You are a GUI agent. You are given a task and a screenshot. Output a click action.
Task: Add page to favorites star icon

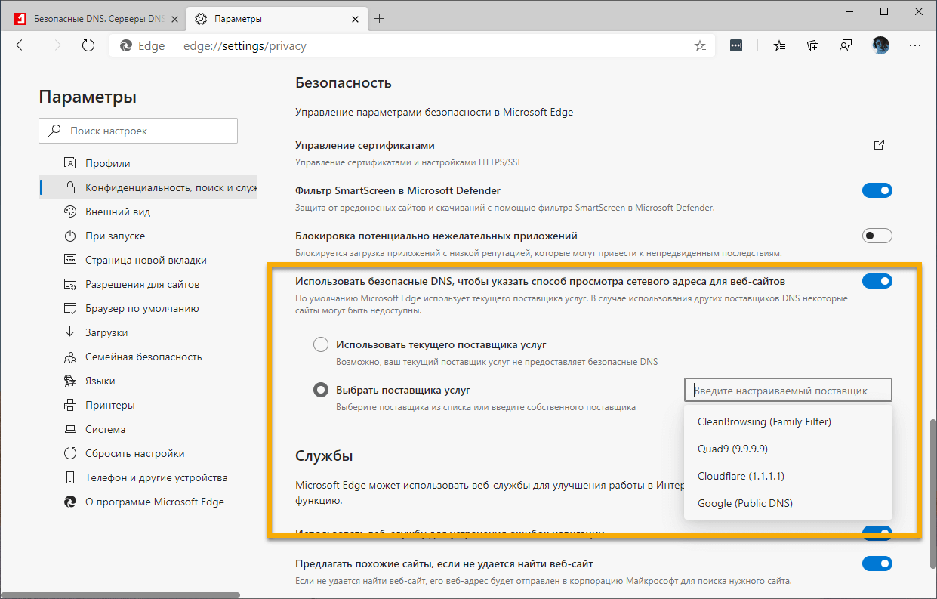[x=700, y=45]
